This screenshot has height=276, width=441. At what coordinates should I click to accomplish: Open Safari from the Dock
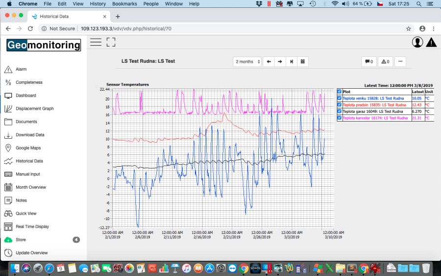pos(49,268)
